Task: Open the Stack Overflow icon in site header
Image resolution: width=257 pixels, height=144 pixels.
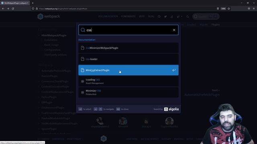Action: coord(171,16)
